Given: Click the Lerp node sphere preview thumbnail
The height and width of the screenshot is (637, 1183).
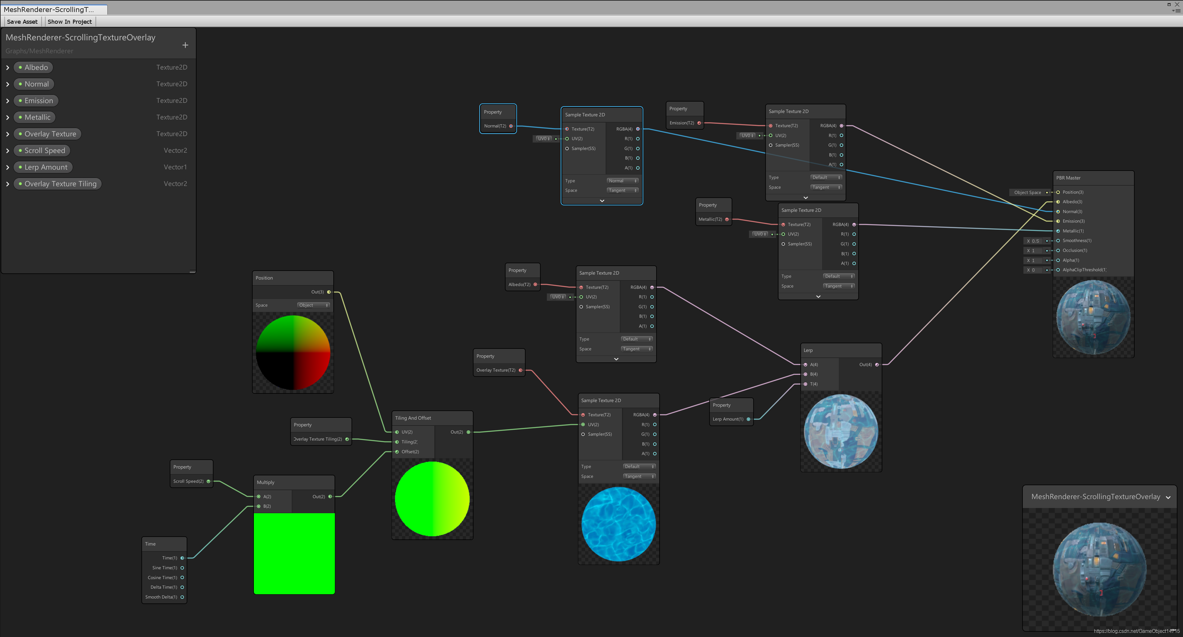Looking at the screenshot, I should tap(841, 431).
